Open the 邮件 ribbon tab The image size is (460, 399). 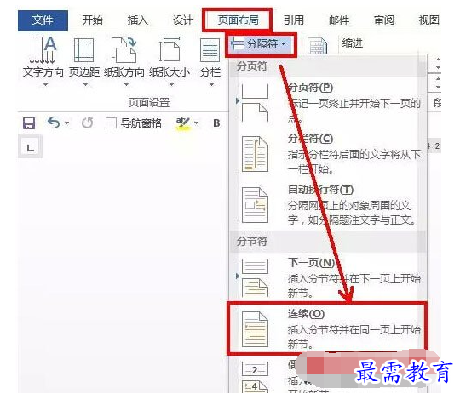[x=338, y=20]
